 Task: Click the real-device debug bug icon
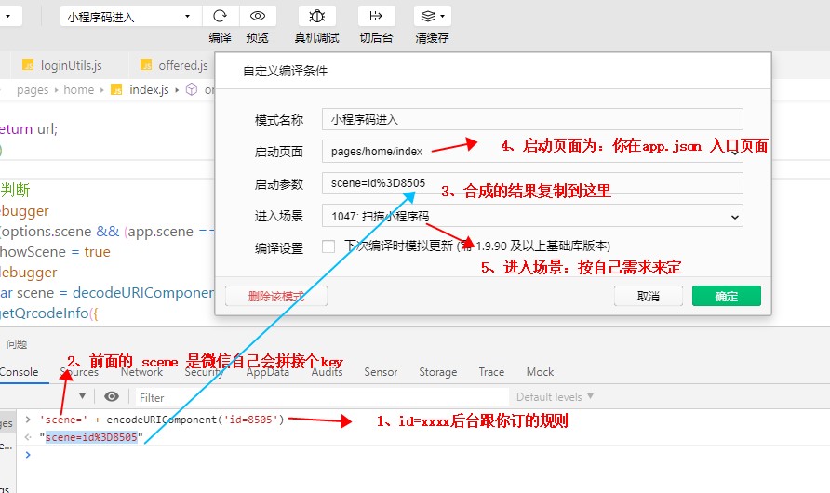(316, 16)
